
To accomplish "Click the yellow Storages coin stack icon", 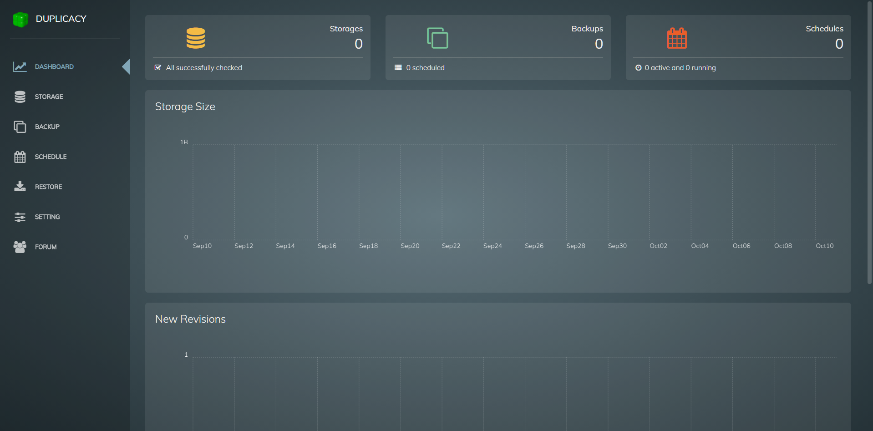I will tap(196, 38).
